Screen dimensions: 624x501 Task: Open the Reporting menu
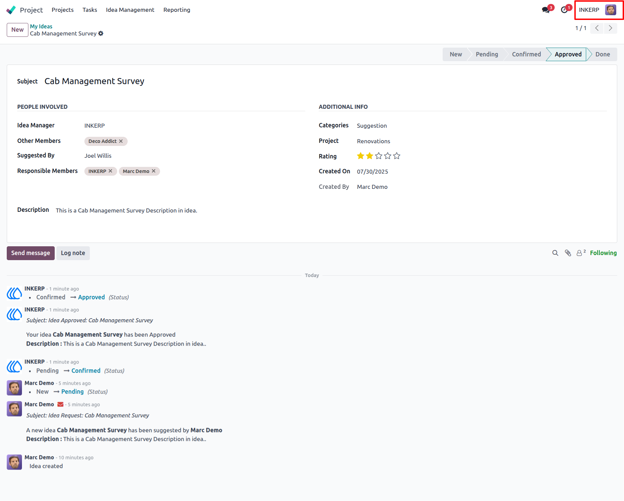point(177,10)
